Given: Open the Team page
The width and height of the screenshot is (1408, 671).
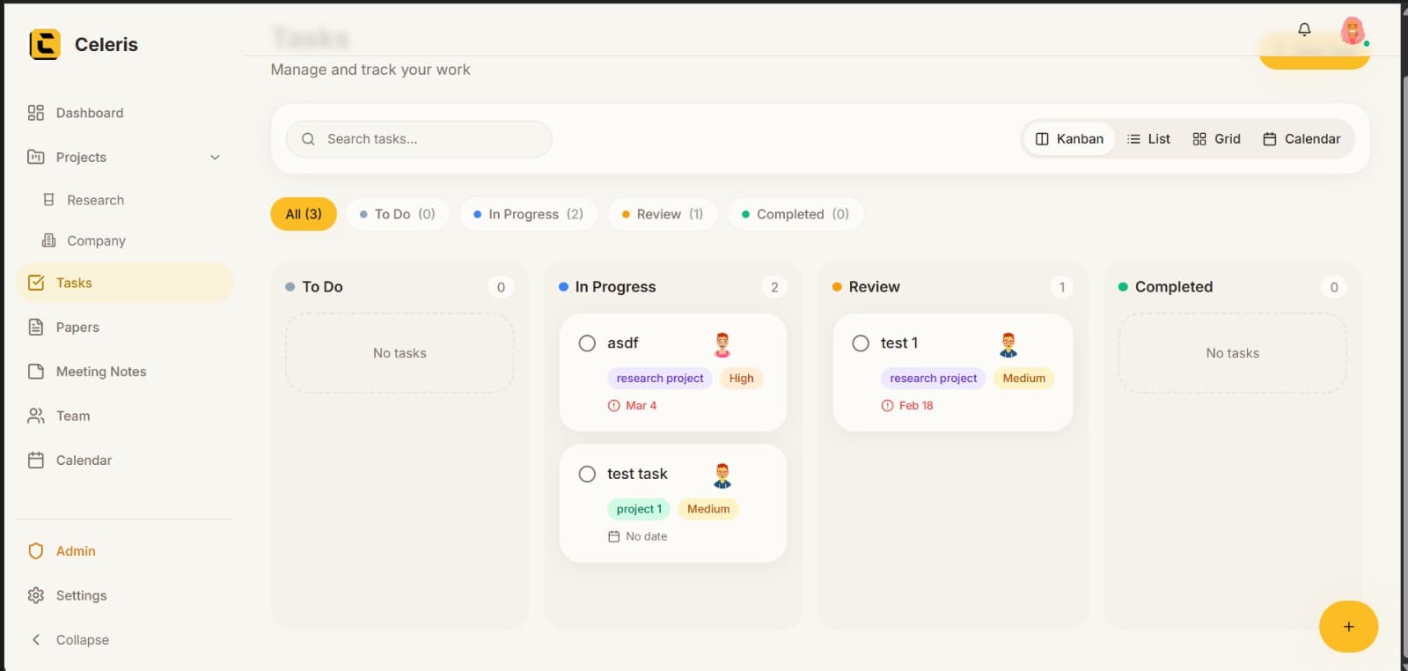Looking at the screenshot, I should click(x=72, y=416).
